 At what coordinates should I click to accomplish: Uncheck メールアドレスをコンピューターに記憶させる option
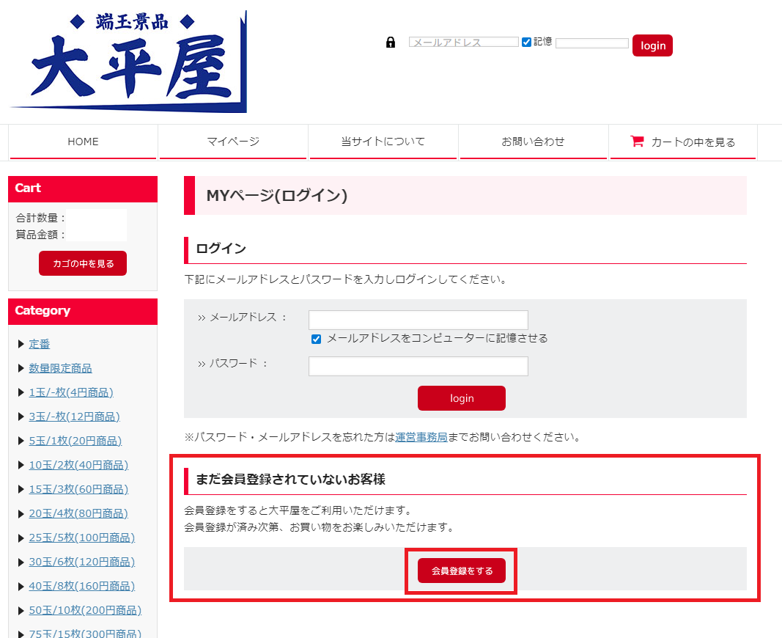[316, 339]
